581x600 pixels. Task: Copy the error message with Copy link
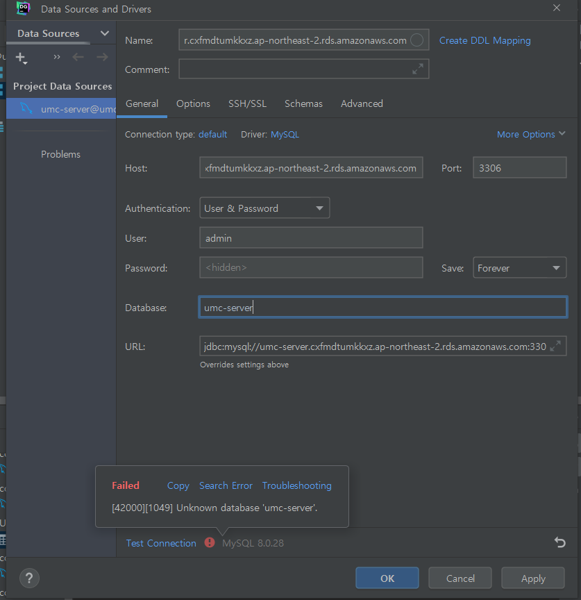click(x=178, y=485)
